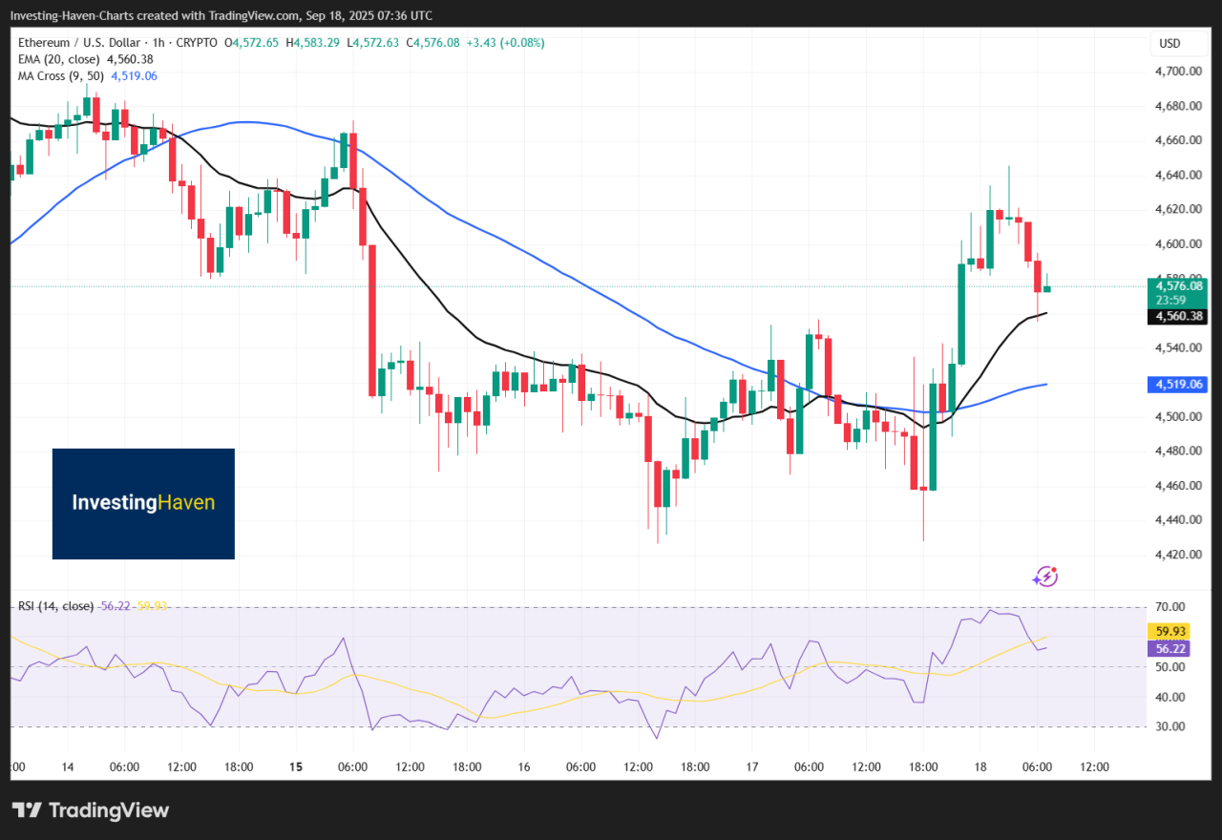Click the InvestingHaven watermark logo

(143, 503)
